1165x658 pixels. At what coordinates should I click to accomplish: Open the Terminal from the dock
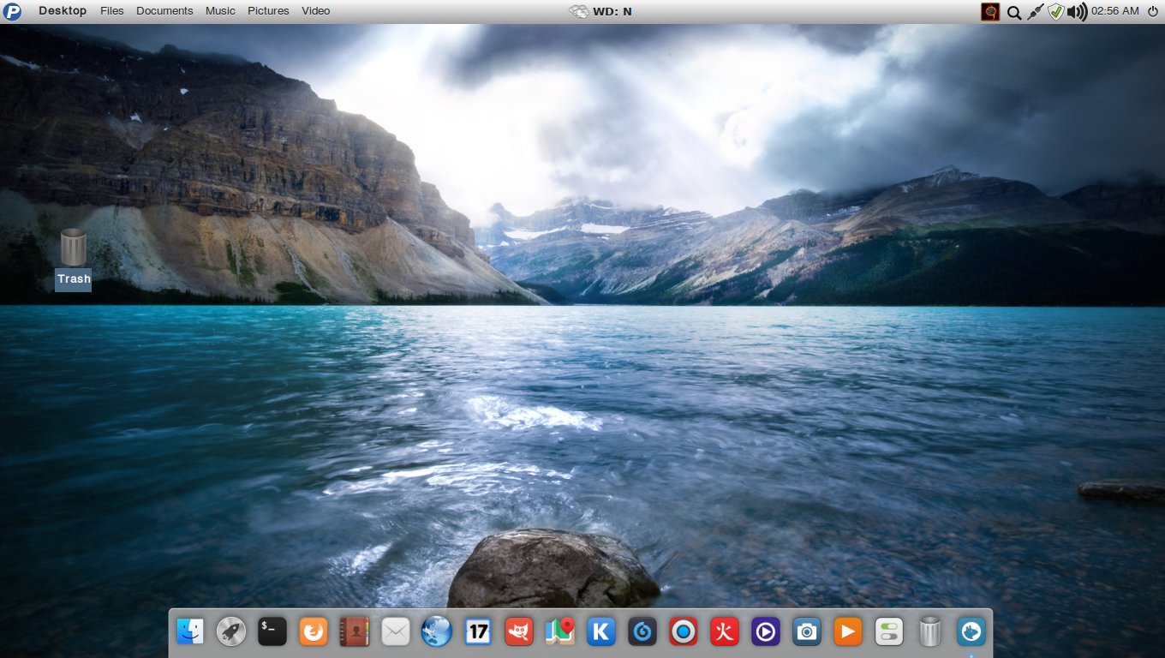point(272,632)
